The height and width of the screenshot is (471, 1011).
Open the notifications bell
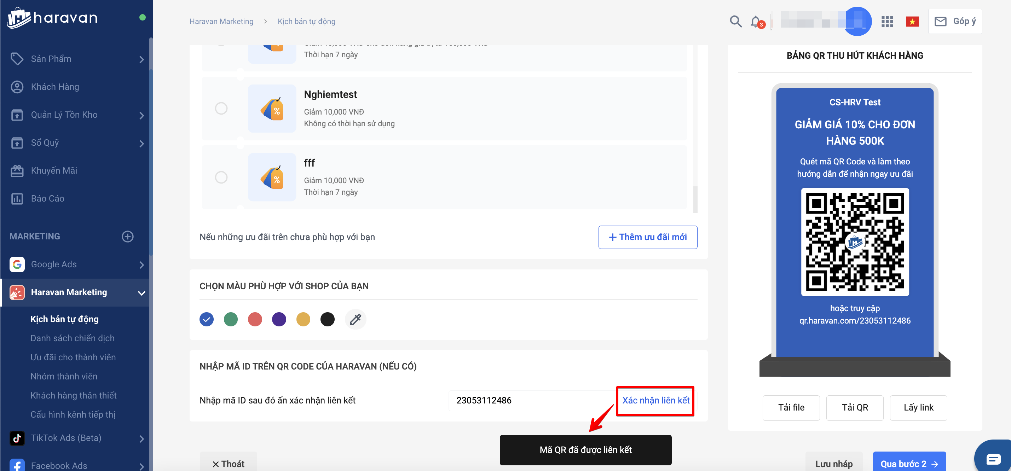[756, 21]
